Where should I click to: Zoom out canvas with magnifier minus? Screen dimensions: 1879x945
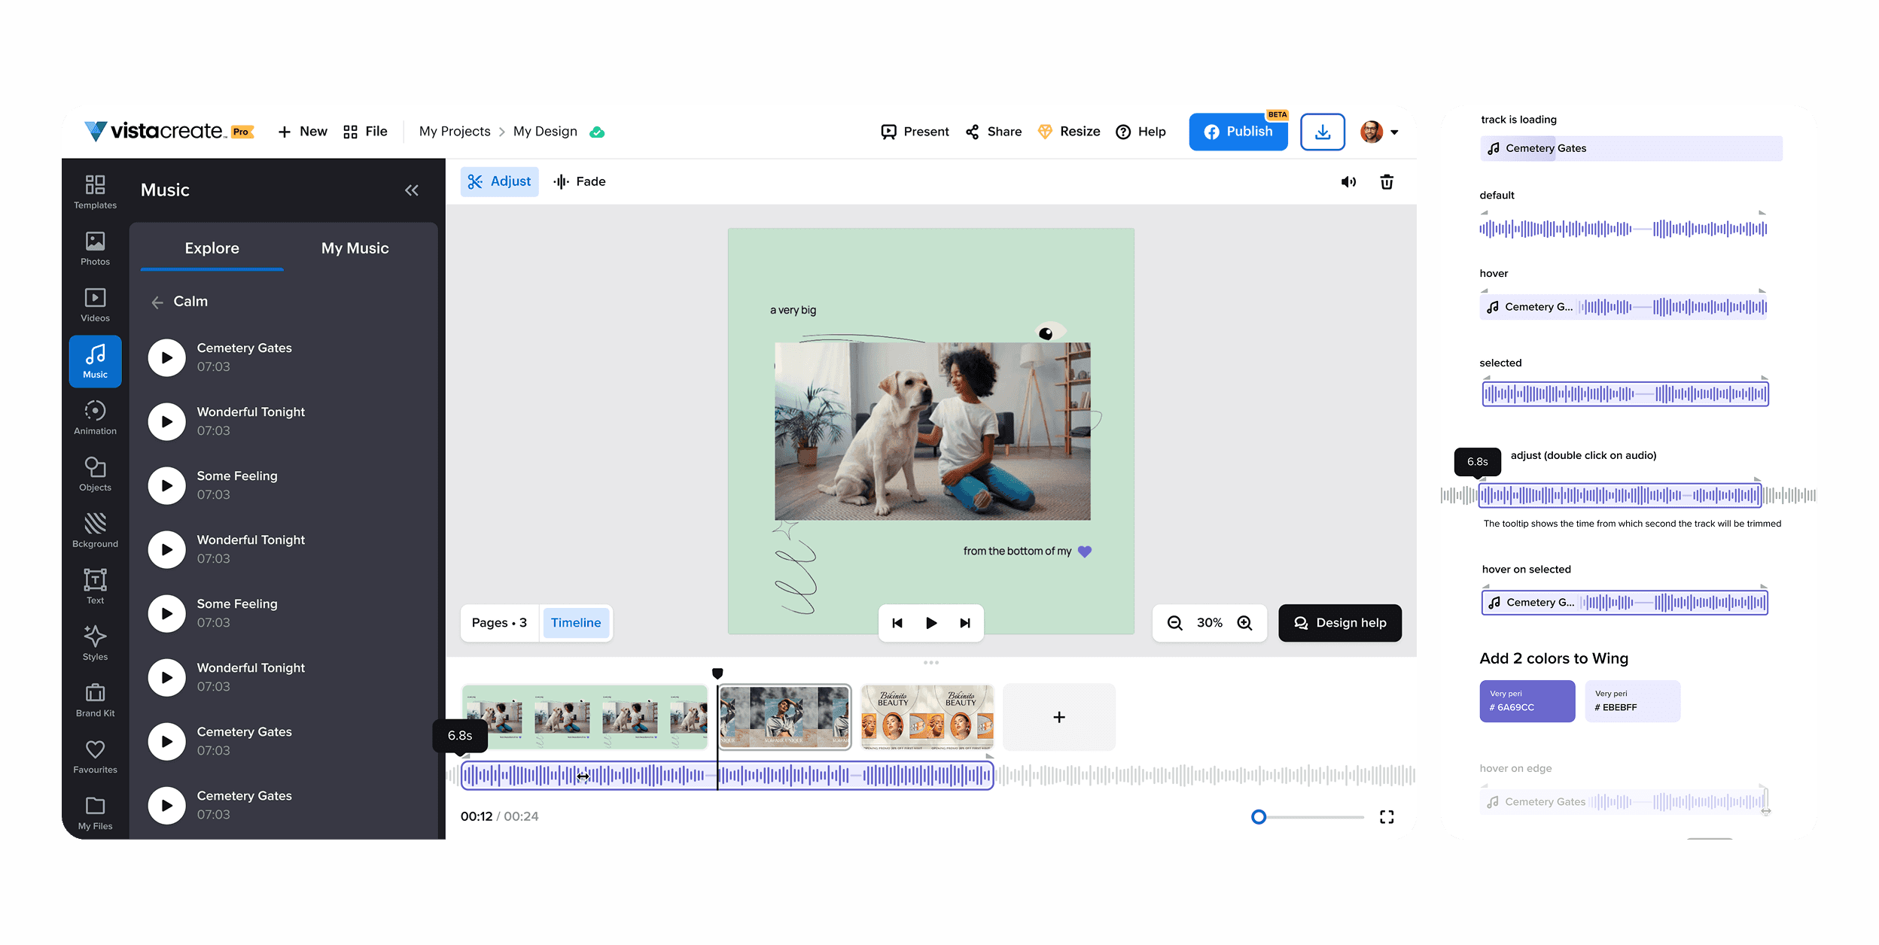1174,623
